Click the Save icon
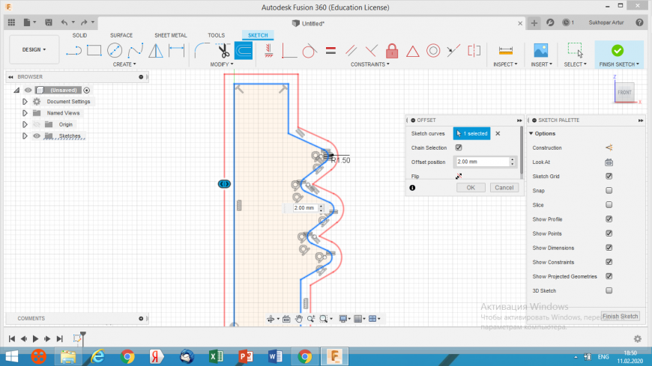The image size is (652, 366). click(49, 22)
